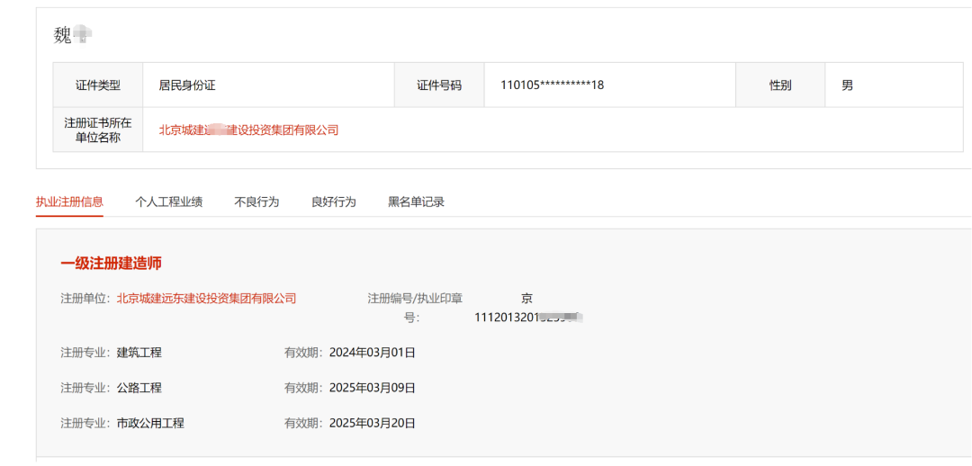
Task: Click the gender value 男
Action: pos(847,85)
